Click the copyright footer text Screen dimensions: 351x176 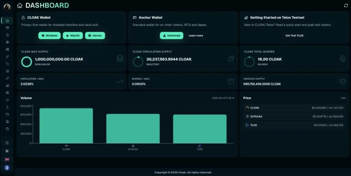click(183, 173)
